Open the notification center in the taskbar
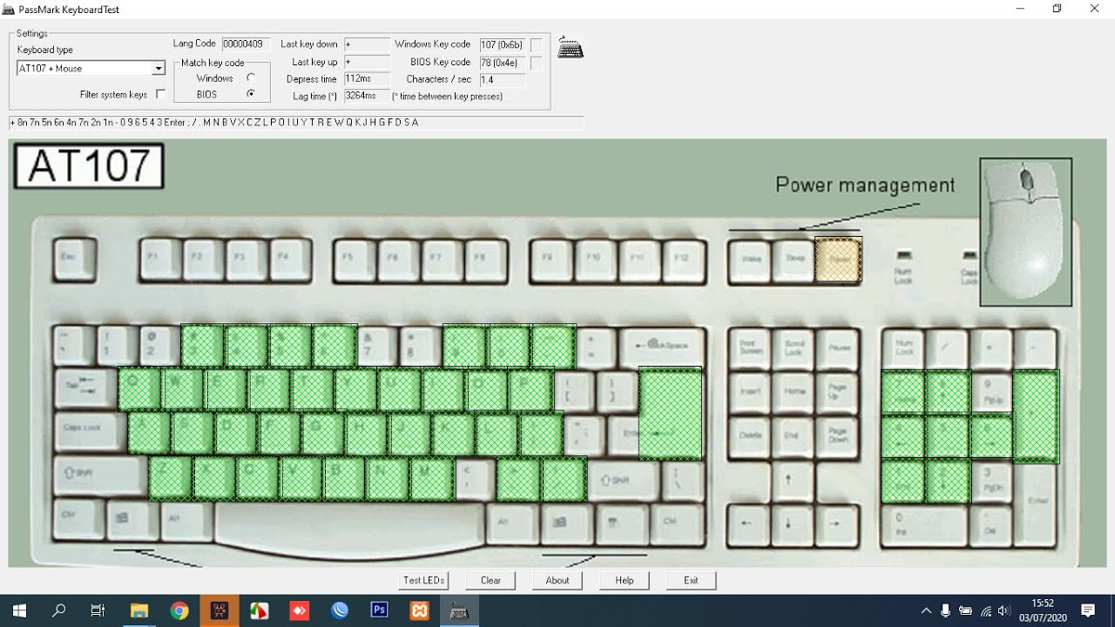The width and height of the screenshot is (1115, 627). (x=1088, y=610)
